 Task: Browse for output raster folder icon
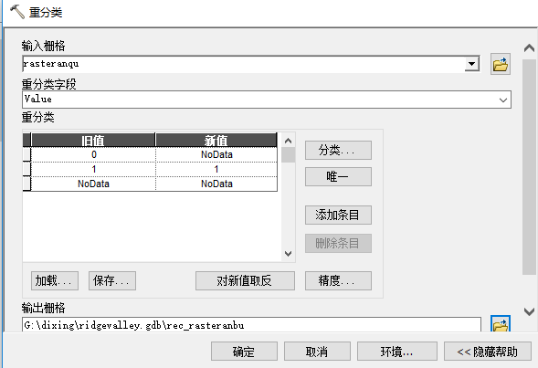pyautogui.click(x=501, y=324)
